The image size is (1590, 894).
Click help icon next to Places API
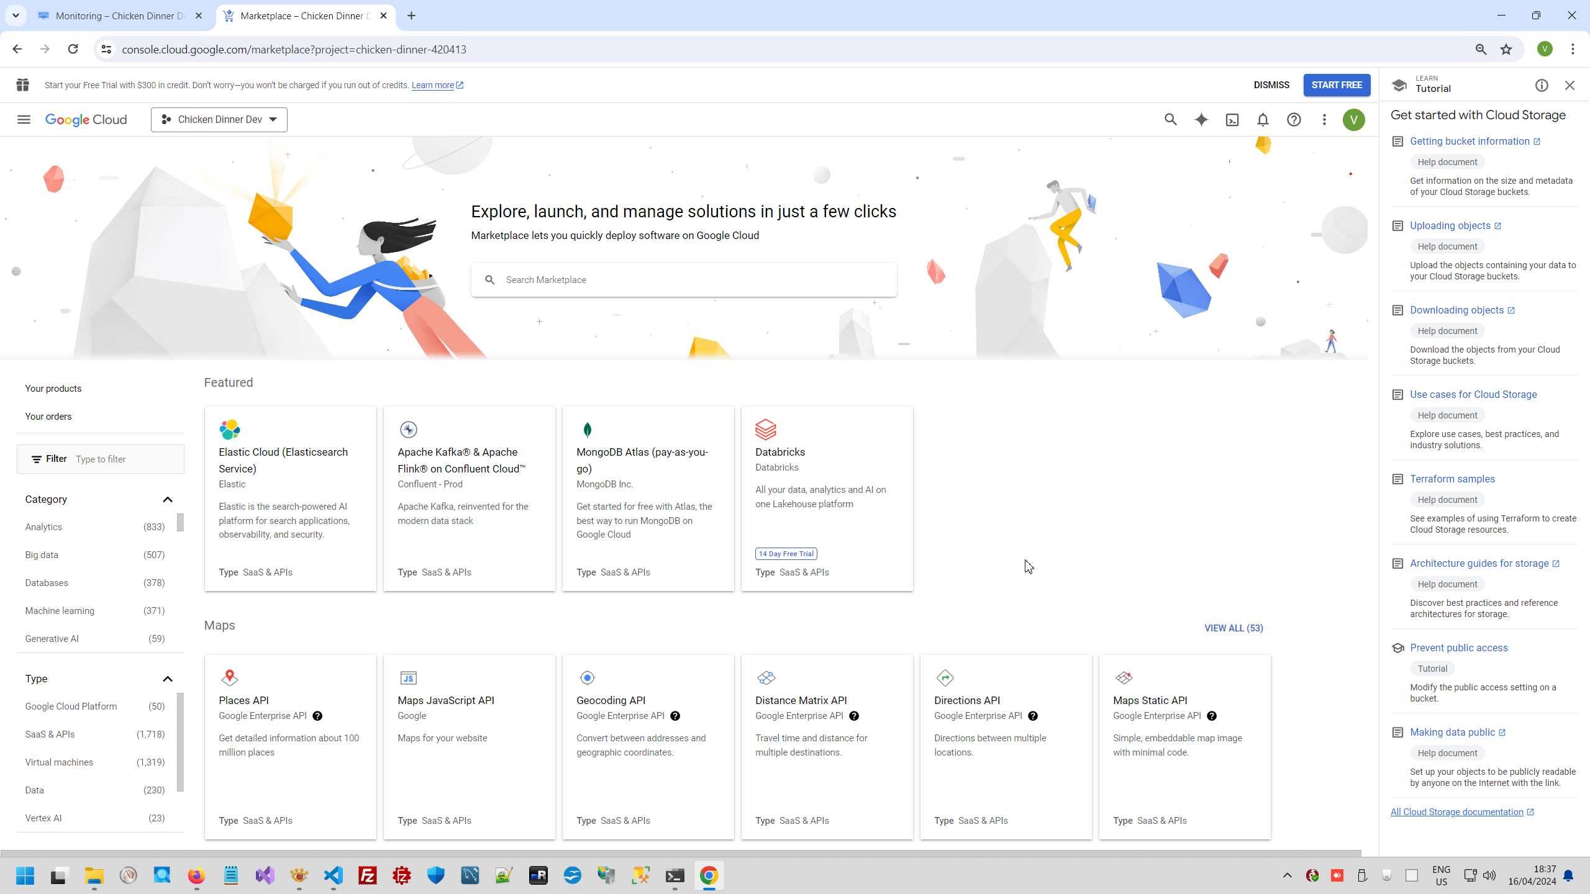317,716
